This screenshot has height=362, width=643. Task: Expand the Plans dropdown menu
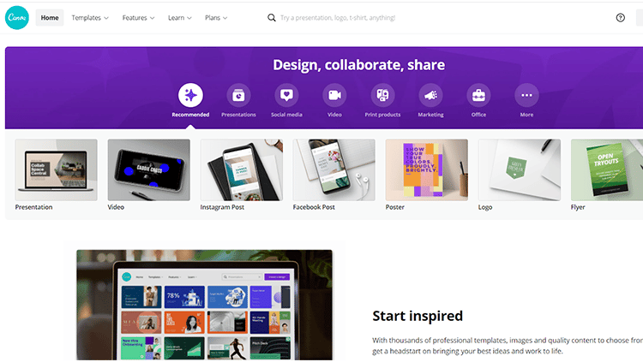tap(216, 18)
